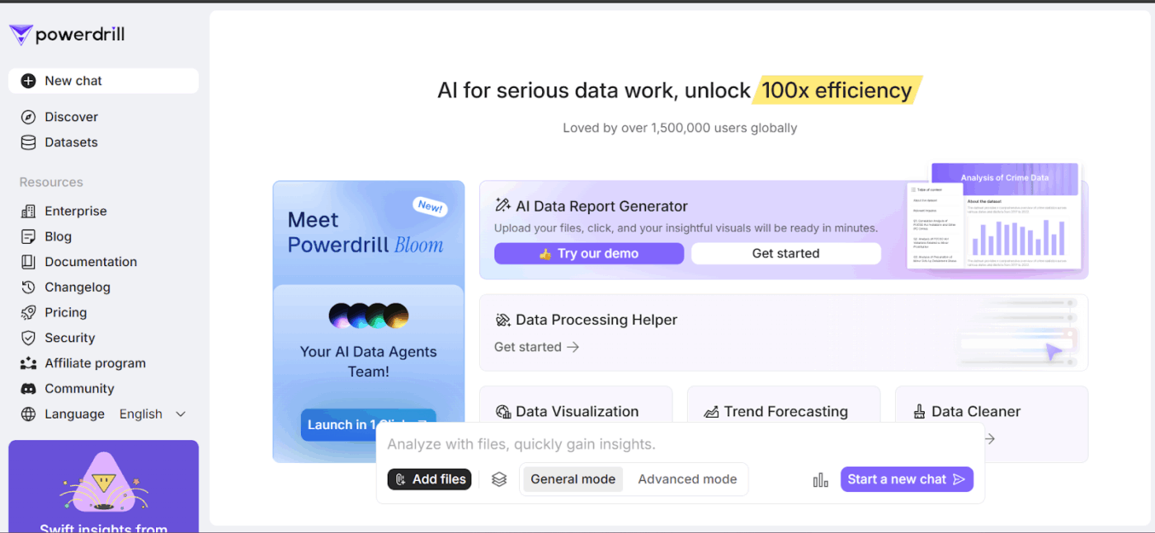
Task: Open the Community Discord icon
Action: (x=28, y=389)
